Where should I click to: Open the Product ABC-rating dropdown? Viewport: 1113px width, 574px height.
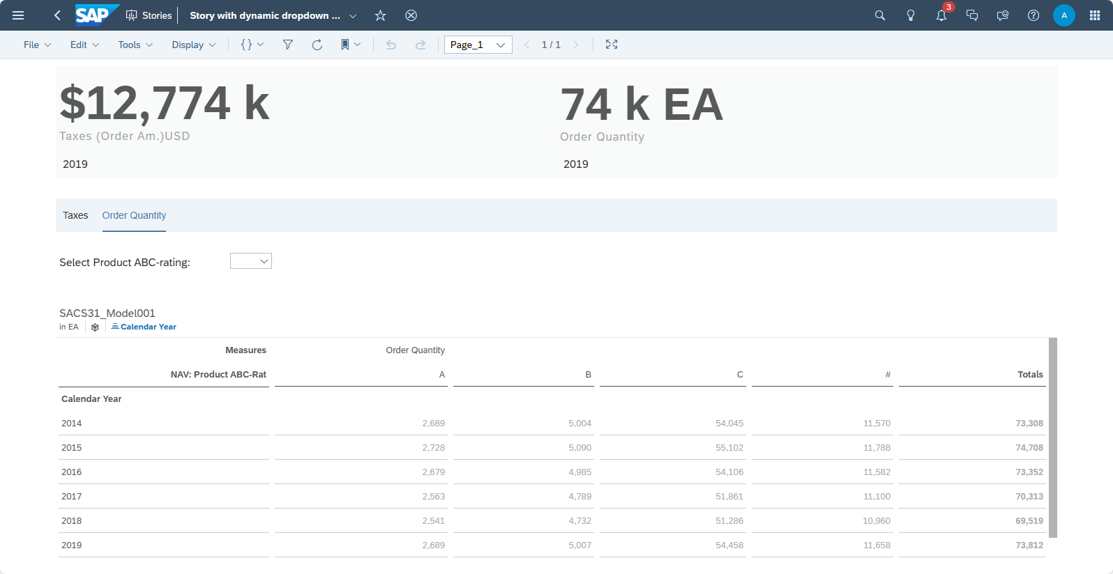tap(251, 261)
